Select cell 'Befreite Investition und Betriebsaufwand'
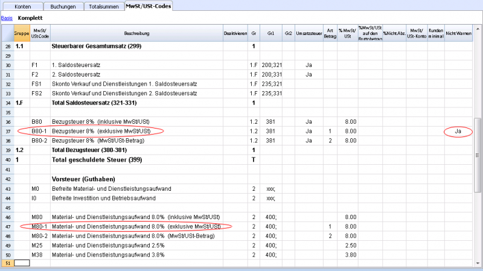Viewport: 483px width, 271px height. tap(137, 199)
